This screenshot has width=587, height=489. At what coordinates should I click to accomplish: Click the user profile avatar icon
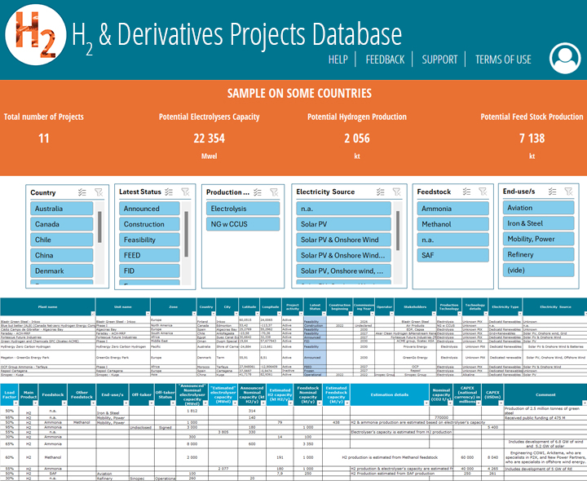coord(564,58)
